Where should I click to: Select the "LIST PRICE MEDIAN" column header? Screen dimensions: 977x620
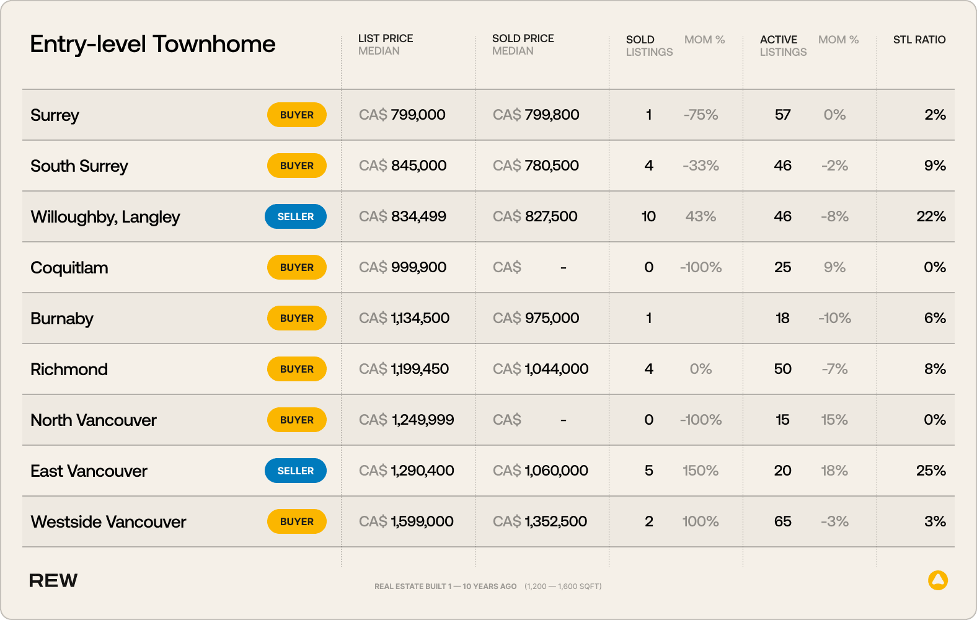point(386,45)
